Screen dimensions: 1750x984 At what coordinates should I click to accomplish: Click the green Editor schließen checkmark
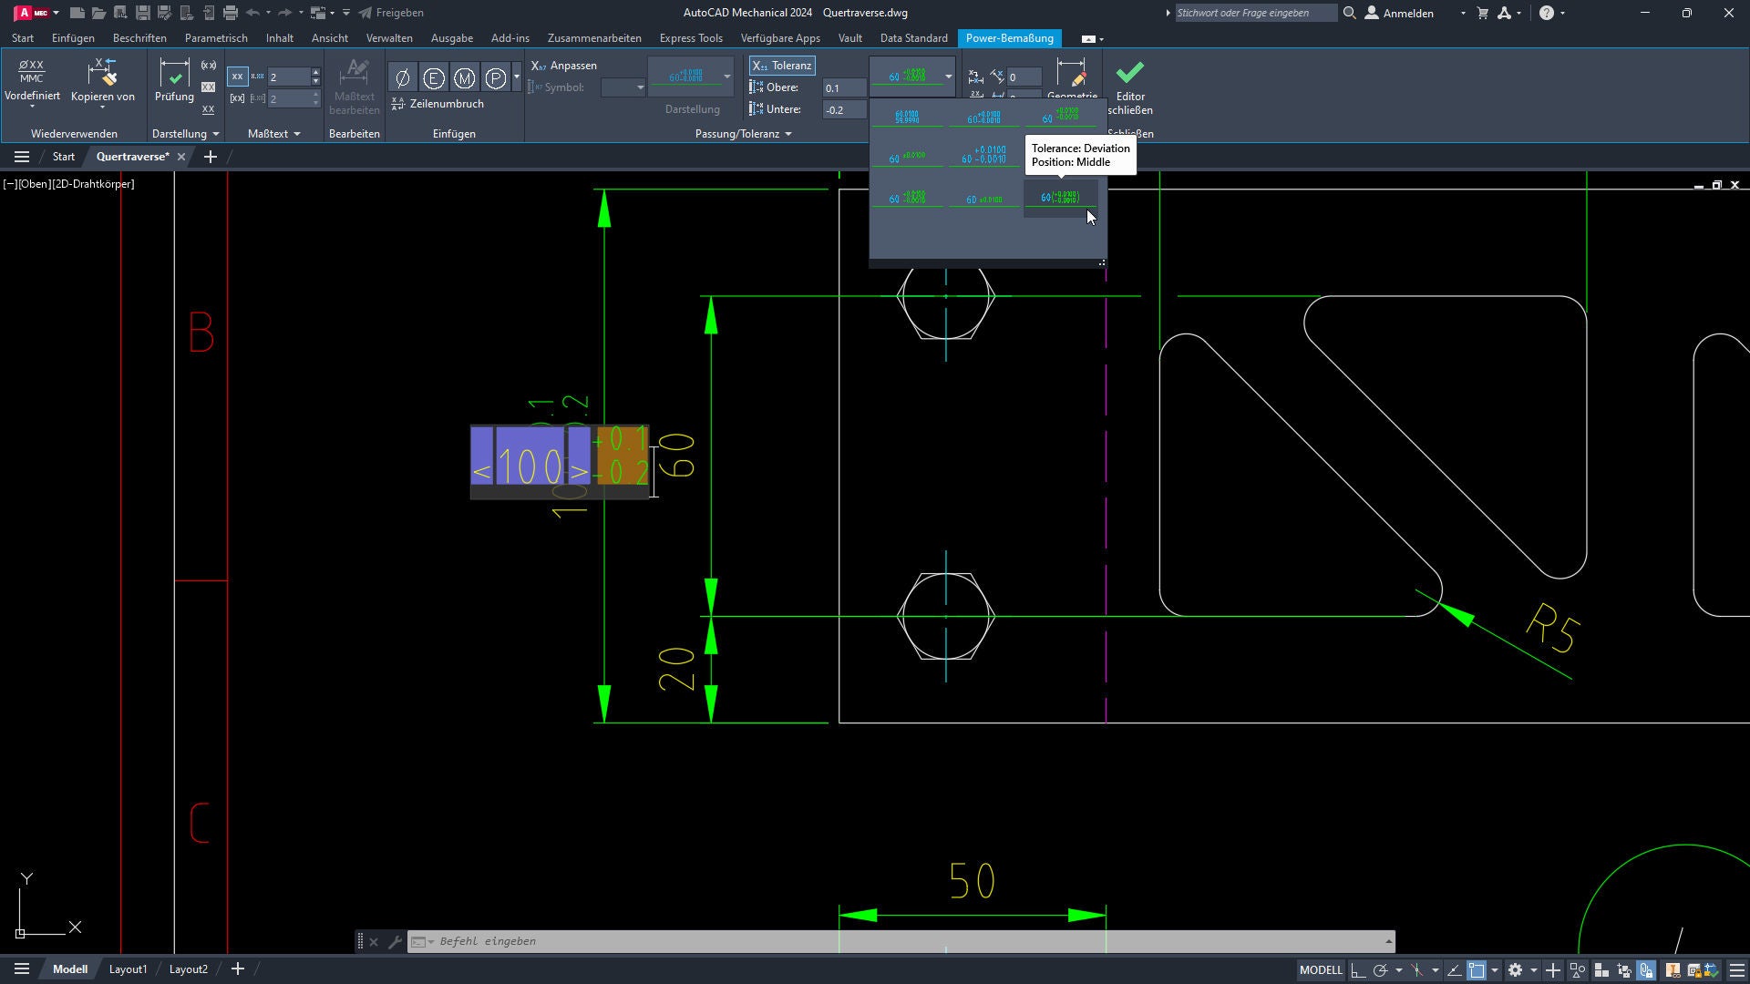1129,73
